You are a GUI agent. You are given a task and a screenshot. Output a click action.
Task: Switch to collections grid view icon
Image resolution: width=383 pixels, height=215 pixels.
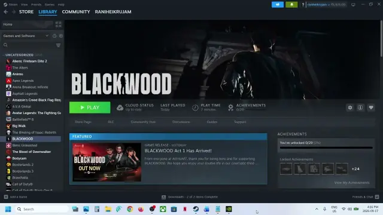pyautogui.click(x=58, y=24)
